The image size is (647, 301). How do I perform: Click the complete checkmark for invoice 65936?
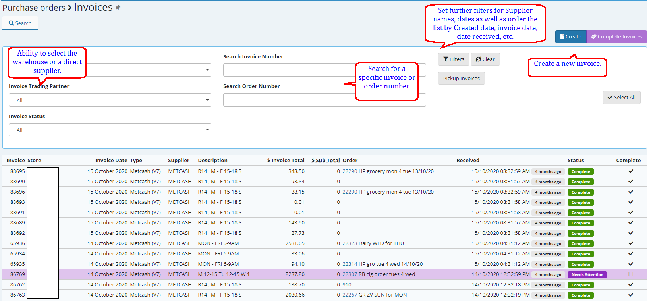pos(631,243)
